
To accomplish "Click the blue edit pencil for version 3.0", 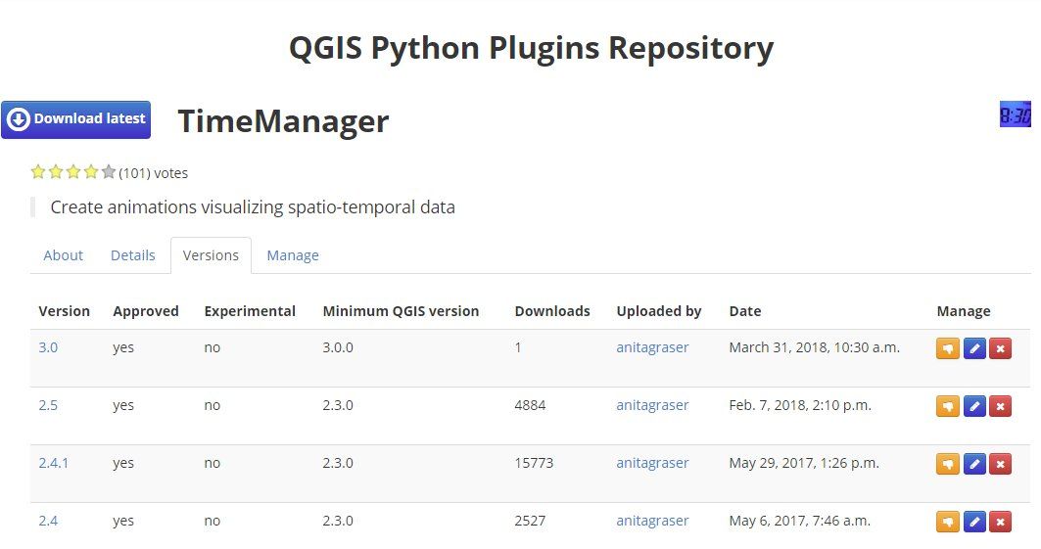I will click(974, 348).
